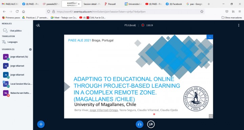Enable the webcam sharing button
The width and height of the screenshot is (244, 130).
[x=151, y=124]
